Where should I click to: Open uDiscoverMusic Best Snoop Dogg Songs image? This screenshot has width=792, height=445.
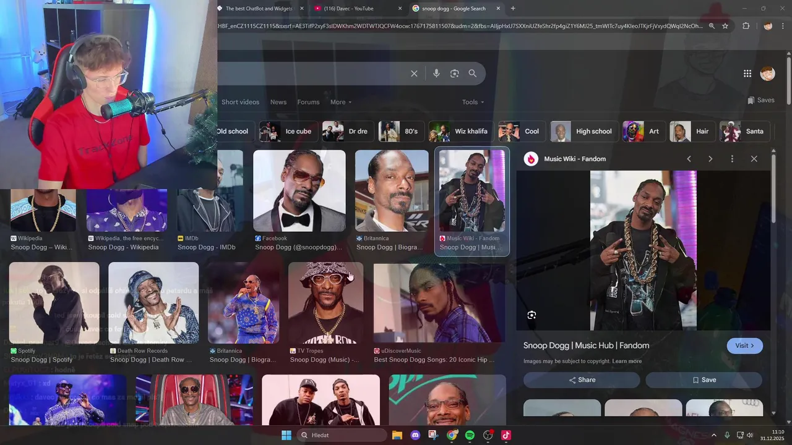tap(439, 303)
